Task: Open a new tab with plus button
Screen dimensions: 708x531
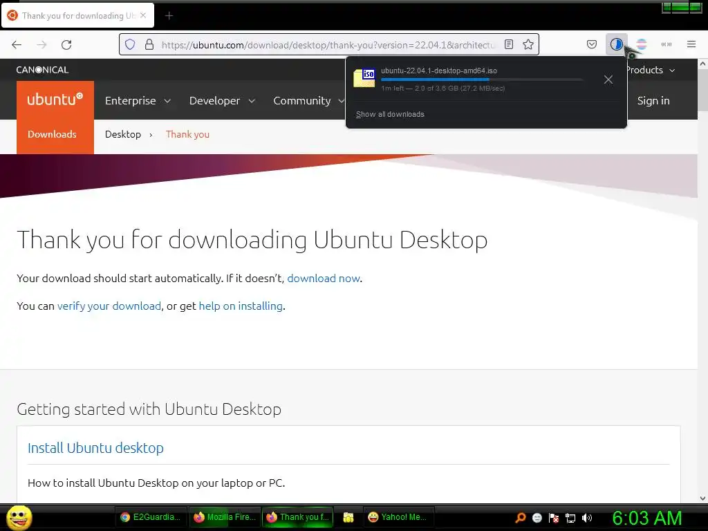Action: tap(169, 16)
